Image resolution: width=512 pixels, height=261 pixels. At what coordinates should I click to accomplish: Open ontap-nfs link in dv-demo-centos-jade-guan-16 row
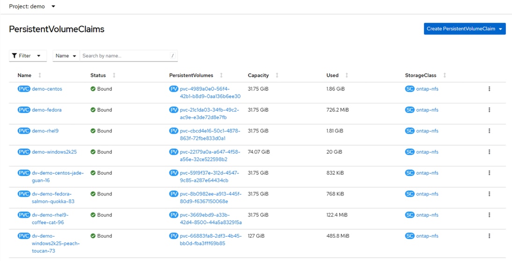pos(427,173)
